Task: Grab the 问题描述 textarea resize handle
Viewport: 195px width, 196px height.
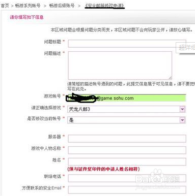Action: (x=170, y=78)
